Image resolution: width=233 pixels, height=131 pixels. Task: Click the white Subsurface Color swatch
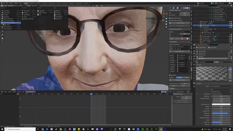tap(221, 104)
